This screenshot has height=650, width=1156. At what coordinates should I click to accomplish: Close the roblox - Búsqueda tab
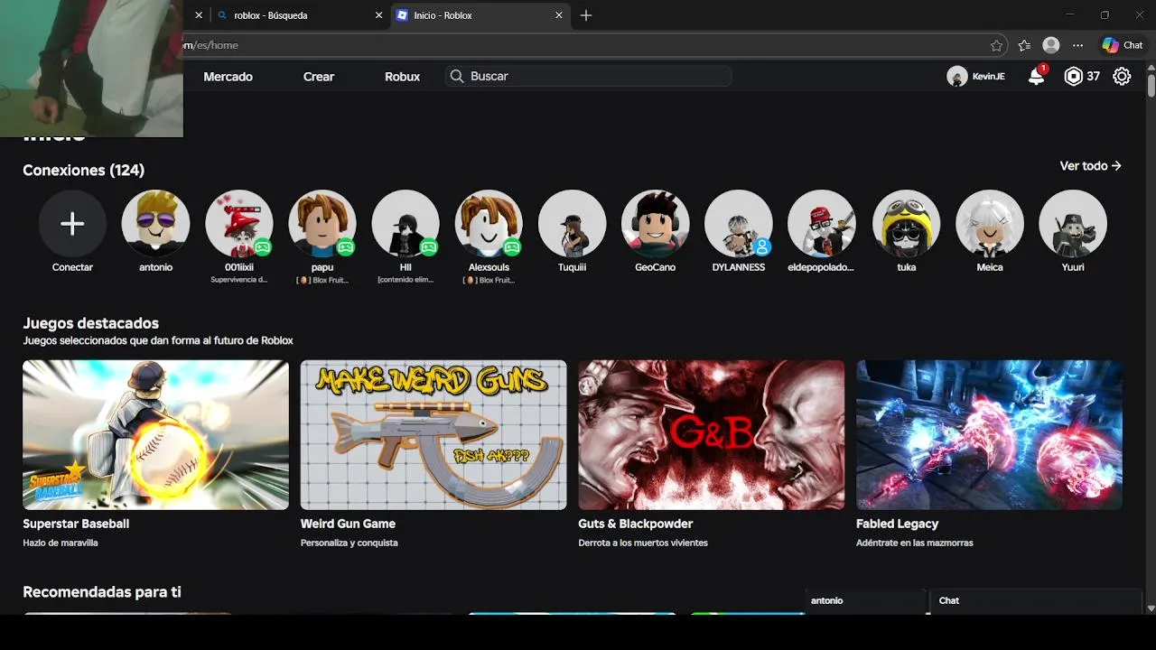coord(378,15)
